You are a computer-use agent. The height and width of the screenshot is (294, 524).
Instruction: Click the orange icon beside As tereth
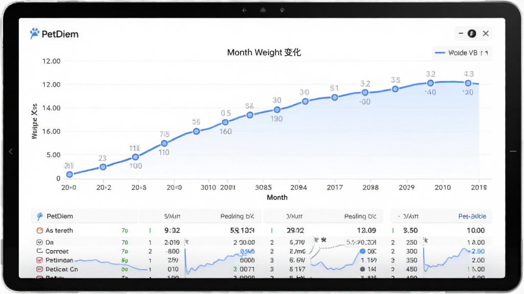39,230
